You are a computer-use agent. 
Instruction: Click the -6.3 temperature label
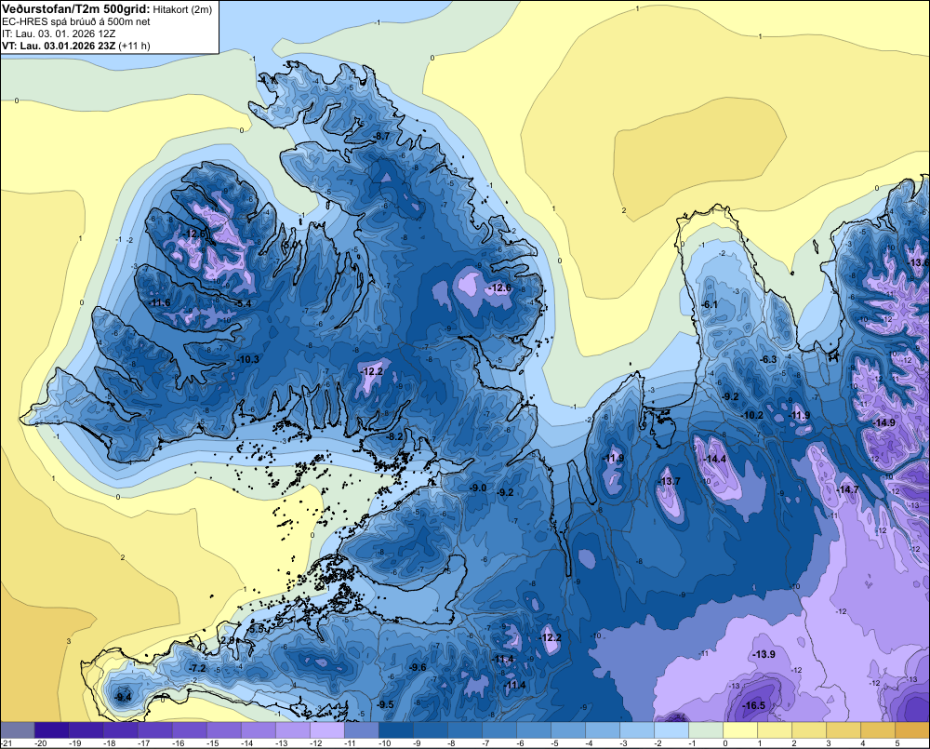click(x=769, y=359)
